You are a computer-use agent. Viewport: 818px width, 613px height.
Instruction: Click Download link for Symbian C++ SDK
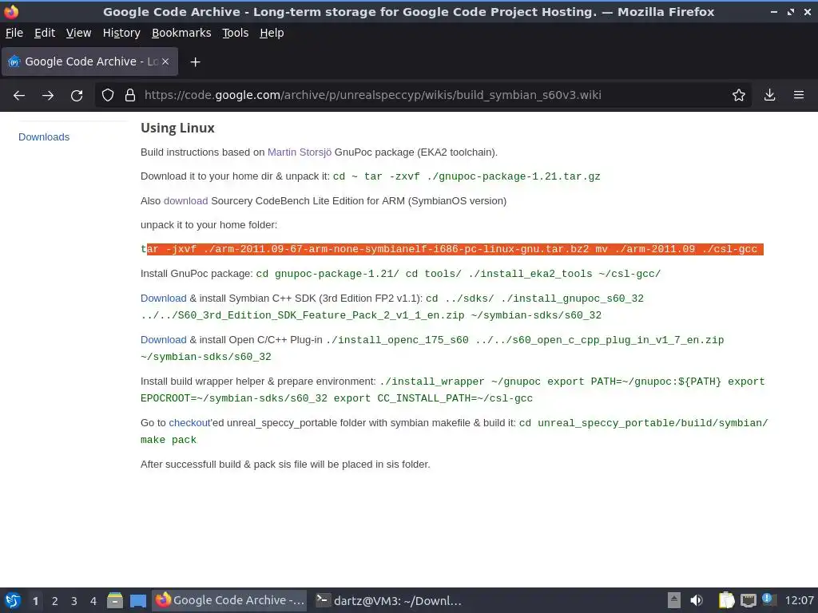click(x=163, y=299)
